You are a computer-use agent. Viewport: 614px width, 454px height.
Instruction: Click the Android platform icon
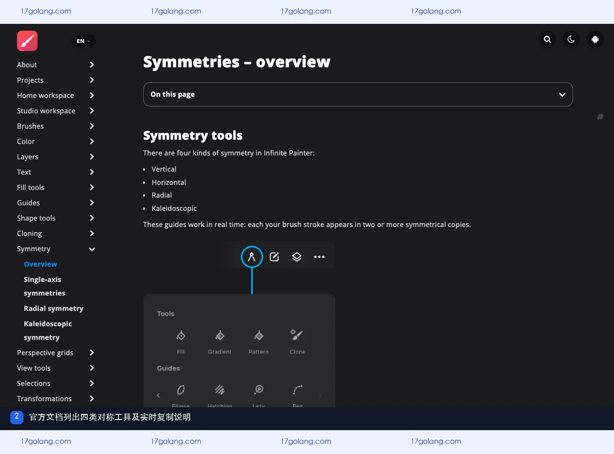(595, 40)
